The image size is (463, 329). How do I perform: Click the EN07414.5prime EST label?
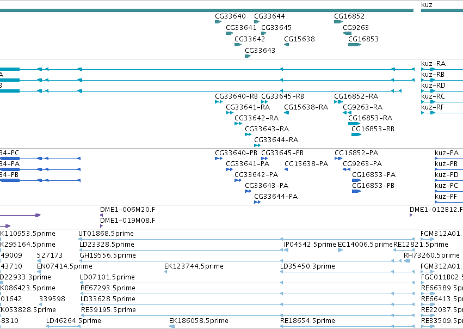(x=65, y=266)
